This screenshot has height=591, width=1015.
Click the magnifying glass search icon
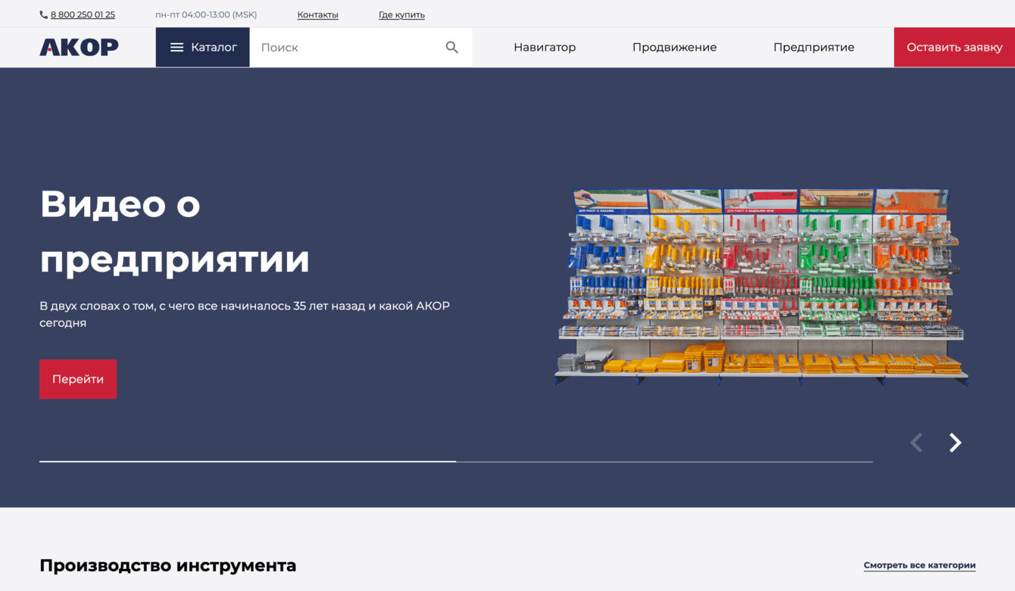click(451, 47)
